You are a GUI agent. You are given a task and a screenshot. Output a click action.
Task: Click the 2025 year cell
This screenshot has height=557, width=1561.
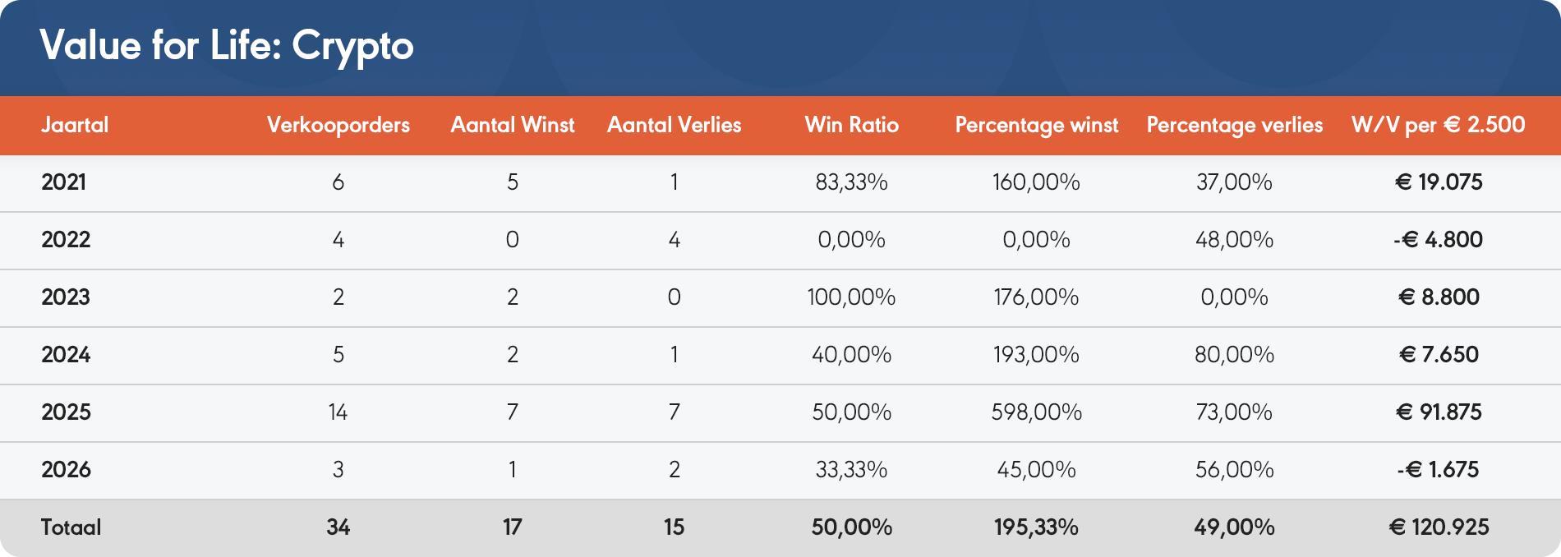click(66, 412)
